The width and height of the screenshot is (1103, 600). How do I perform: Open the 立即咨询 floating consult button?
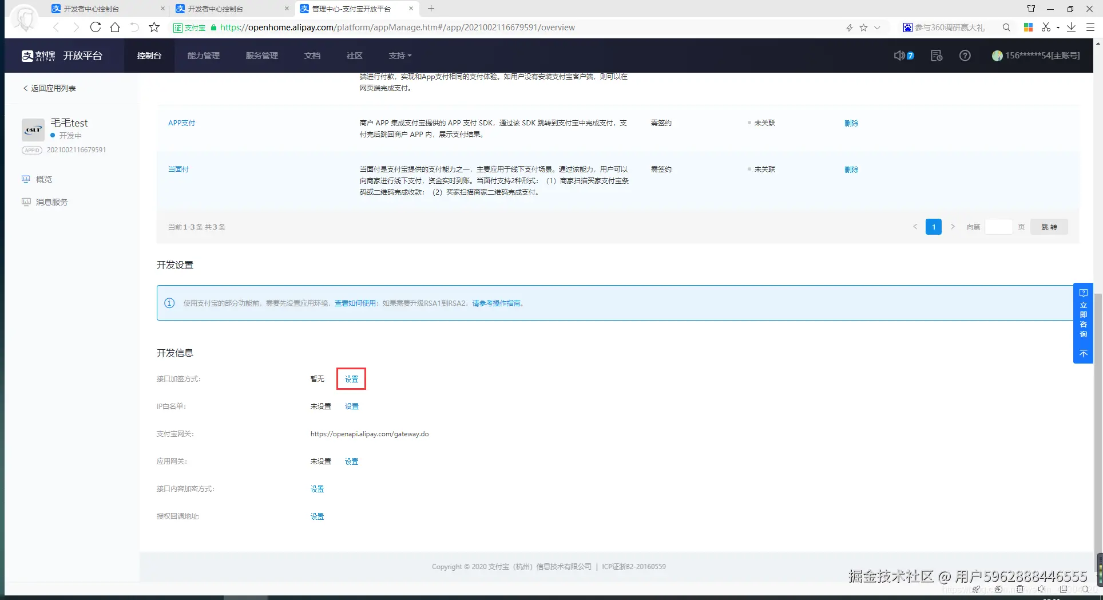click(x=1084, y=314)
